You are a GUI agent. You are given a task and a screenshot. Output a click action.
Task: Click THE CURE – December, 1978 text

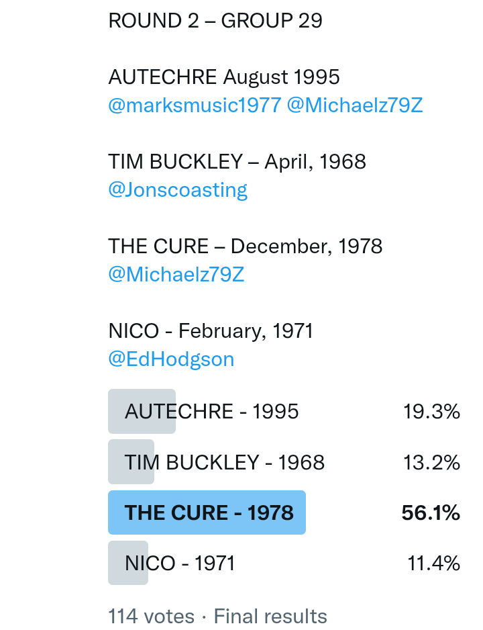[245, 246]
